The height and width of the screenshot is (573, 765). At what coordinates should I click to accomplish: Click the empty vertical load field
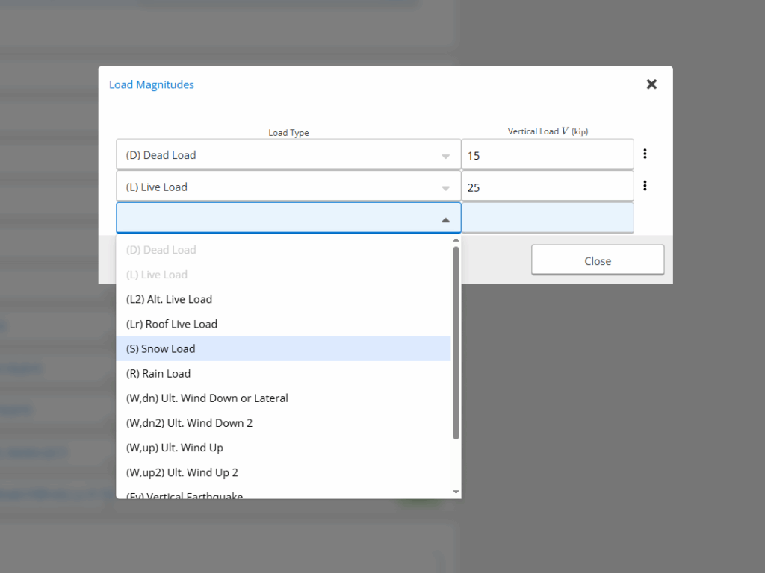pyautogui.click(x=547, y=218)
